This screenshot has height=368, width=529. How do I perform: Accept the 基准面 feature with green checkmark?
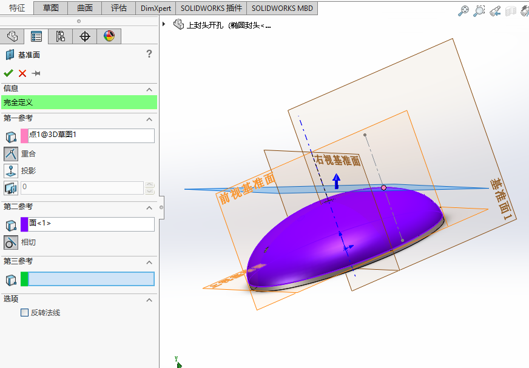point(8,73)
